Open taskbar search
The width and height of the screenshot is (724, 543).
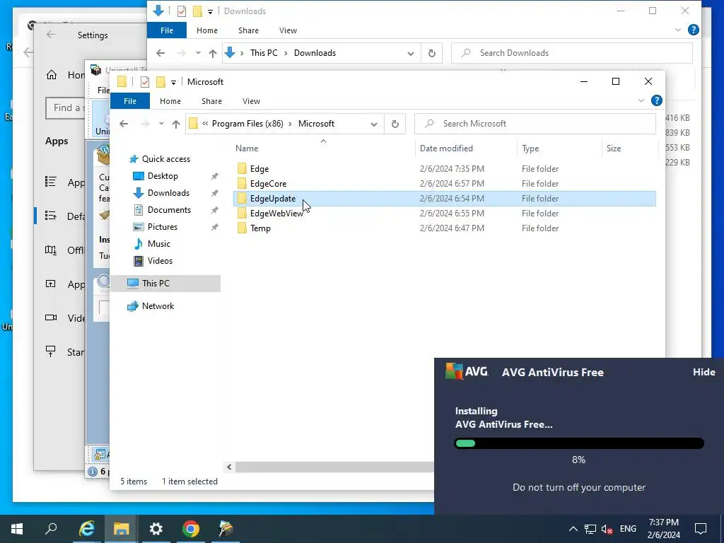(51, 529)
